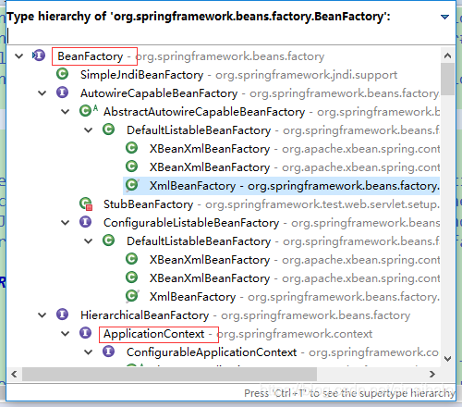462x407 pixels.
Task: Click the class icon of highlighted XmlBeanFactory row
Action: click(132, 185)
